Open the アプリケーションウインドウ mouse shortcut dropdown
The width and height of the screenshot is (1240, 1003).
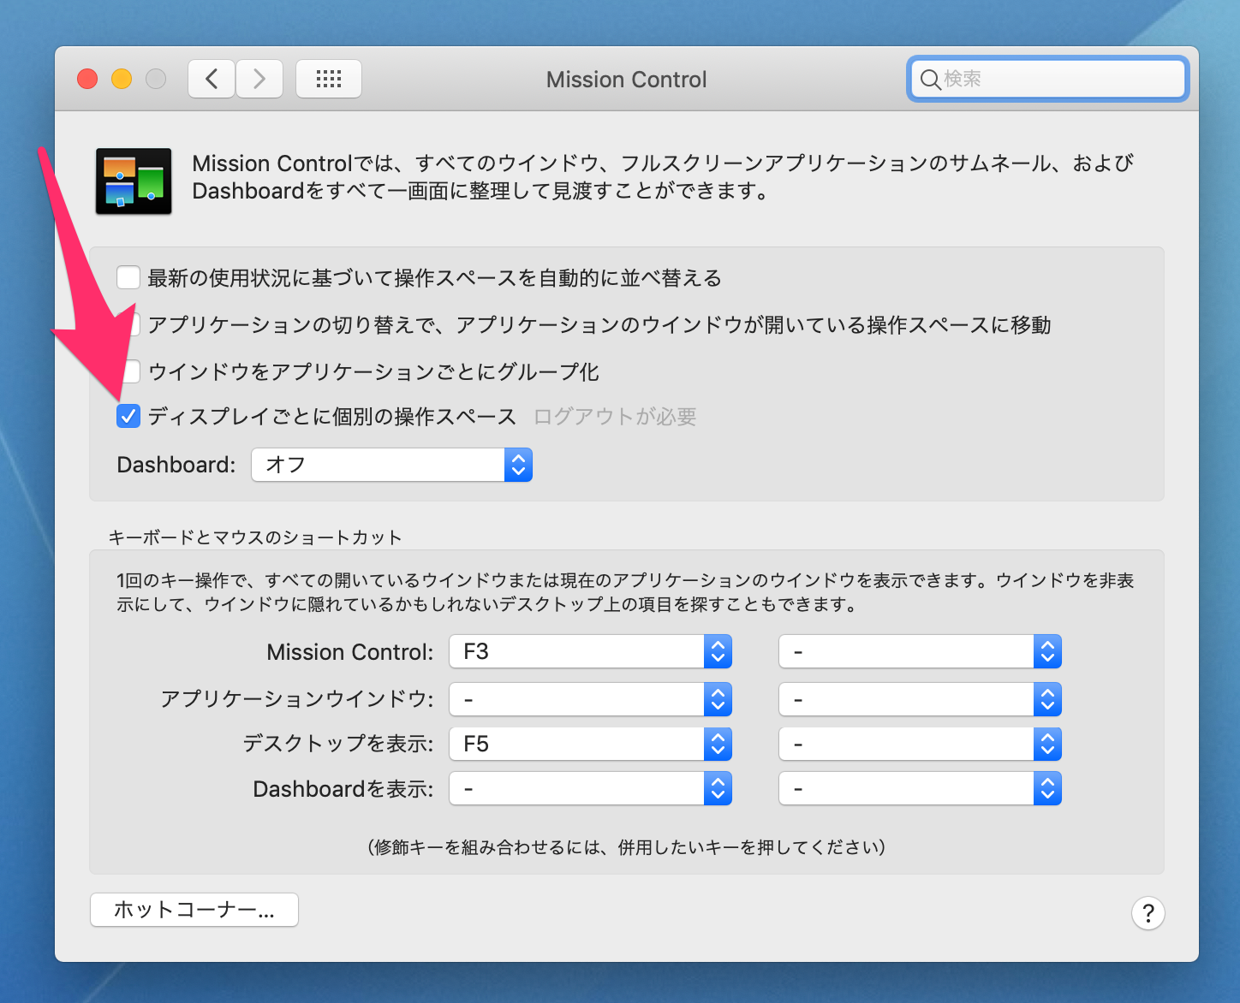click(920, 700)
